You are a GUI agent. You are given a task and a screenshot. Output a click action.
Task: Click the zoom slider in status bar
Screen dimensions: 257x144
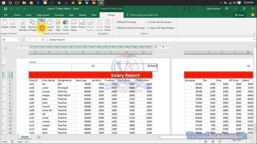click(x=236, y=142)
